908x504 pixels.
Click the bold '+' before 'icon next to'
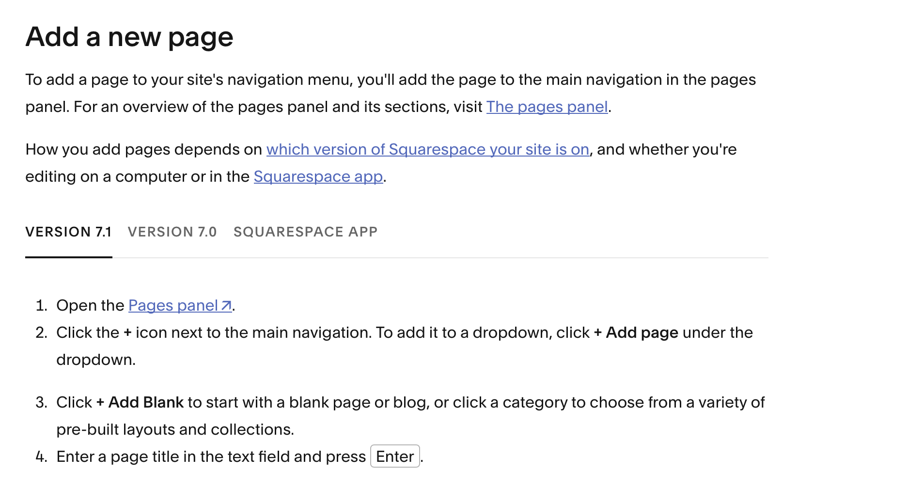click(x=127, y=333)
